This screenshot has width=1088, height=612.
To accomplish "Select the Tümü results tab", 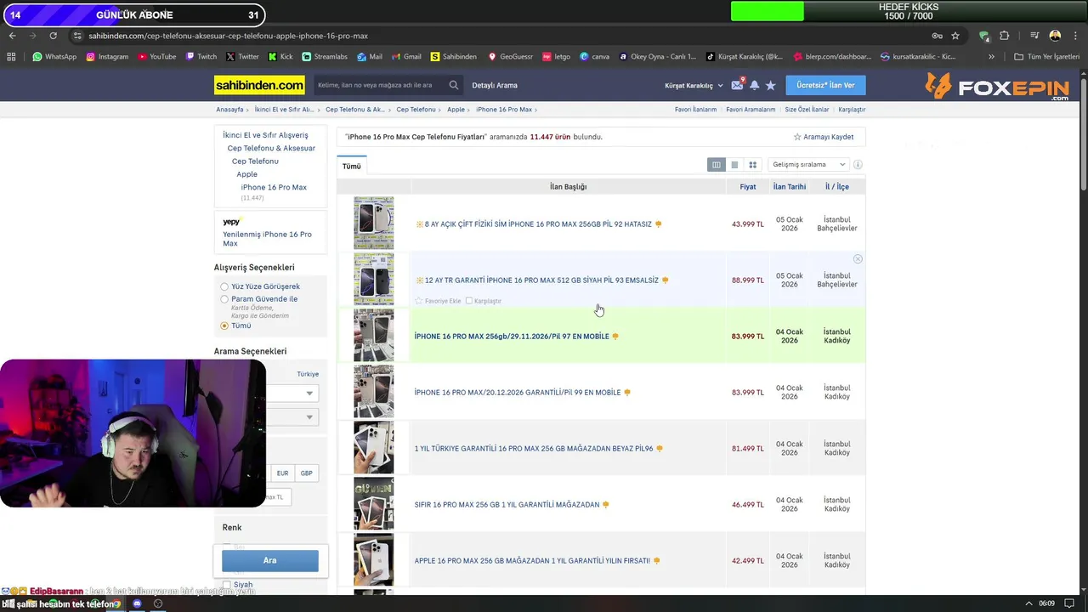I will (352, 166).
